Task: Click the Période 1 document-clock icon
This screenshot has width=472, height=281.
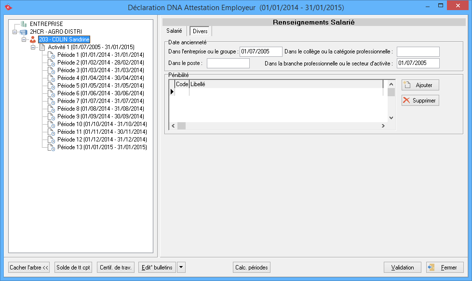Action: [51, 55]
